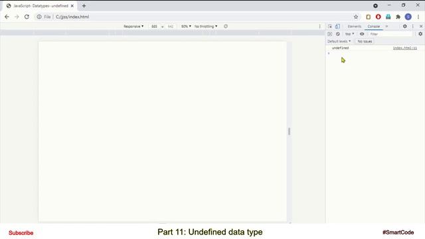Switch to the Console tab
Image resolution: width=425 pixels, height=239 pixels.
(373, 27)
